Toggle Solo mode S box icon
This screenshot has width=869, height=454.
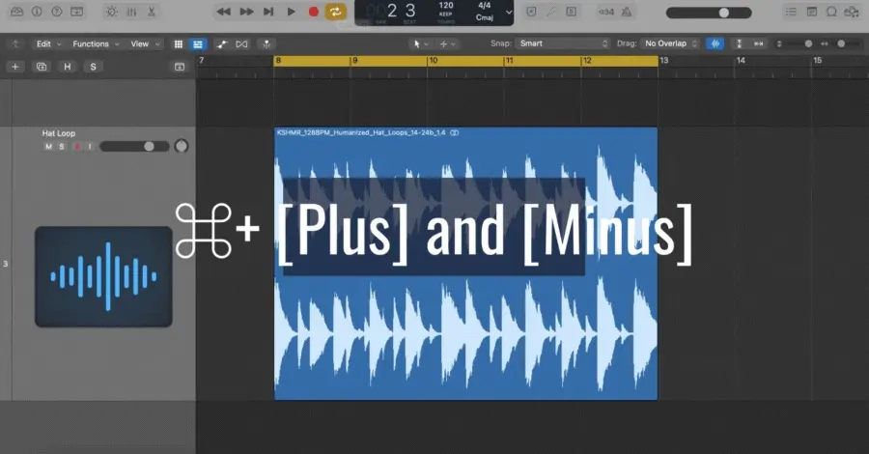(572, 12)
